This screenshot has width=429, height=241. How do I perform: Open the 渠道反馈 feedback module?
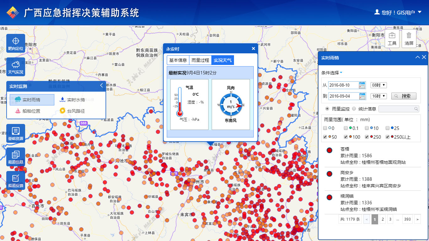[16, 181]
